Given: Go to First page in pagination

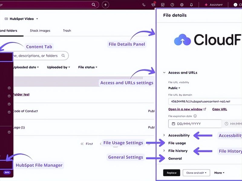Looking at the screenshot, I should tap(87, 144).
